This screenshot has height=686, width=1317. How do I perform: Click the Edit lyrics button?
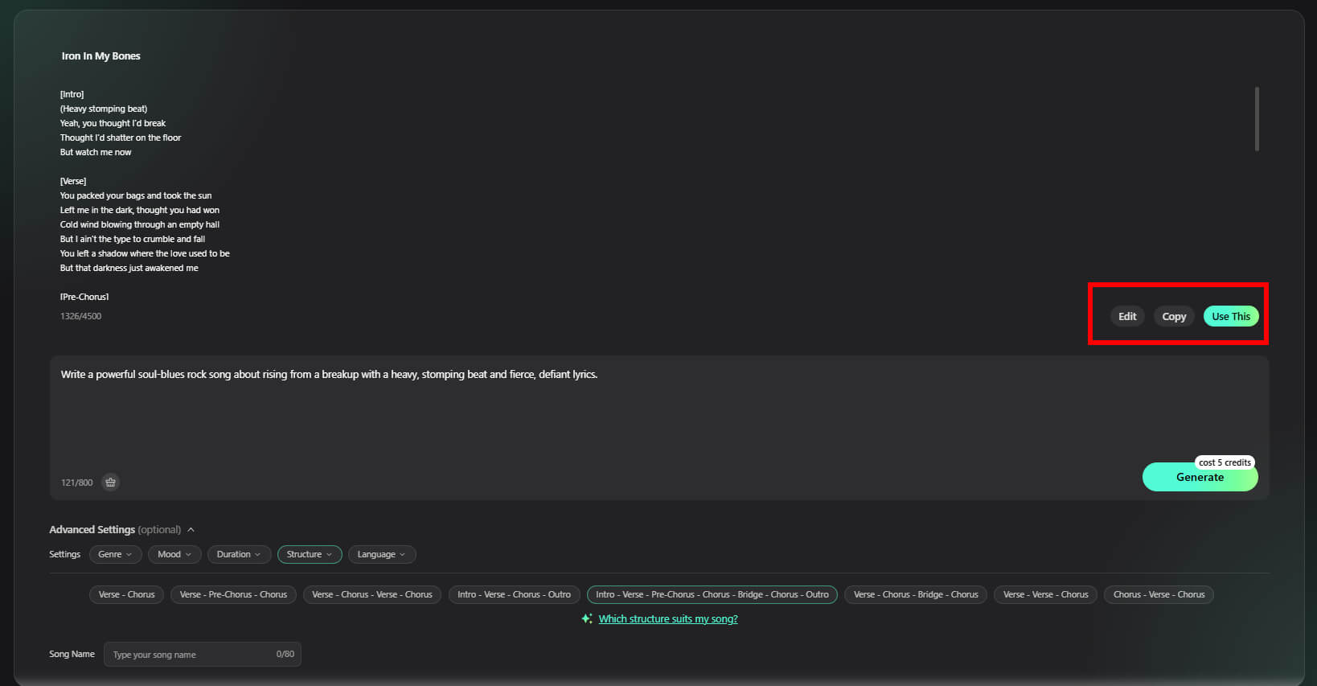1127,316
